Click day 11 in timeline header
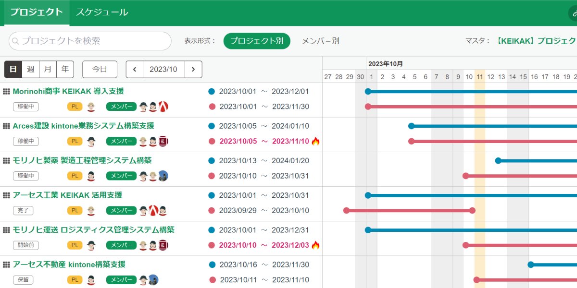Image resolution: width=577 pixels, height=288 pixels. tap(480, 77)
